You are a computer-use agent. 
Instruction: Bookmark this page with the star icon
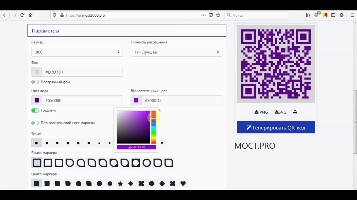pyautogui.click(x=218, y=15)
